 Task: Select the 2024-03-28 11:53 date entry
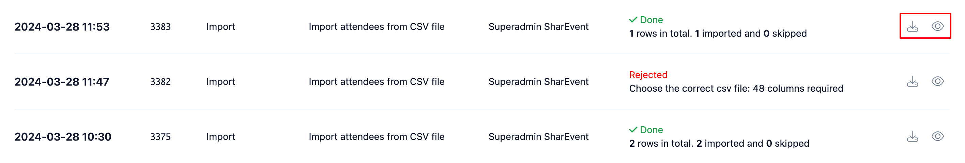[62, 27]
